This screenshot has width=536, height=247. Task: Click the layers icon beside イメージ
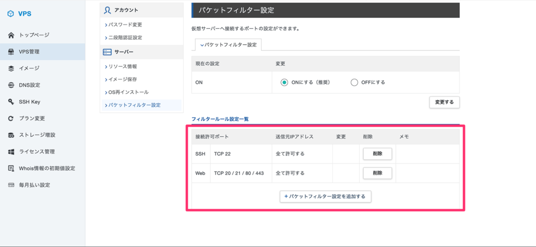click(x=12, y=68)
